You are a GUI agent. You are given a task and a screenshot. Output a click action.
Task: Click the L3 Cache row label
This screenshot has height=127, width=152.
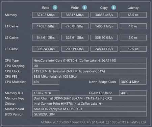click(x=11, y=49)
